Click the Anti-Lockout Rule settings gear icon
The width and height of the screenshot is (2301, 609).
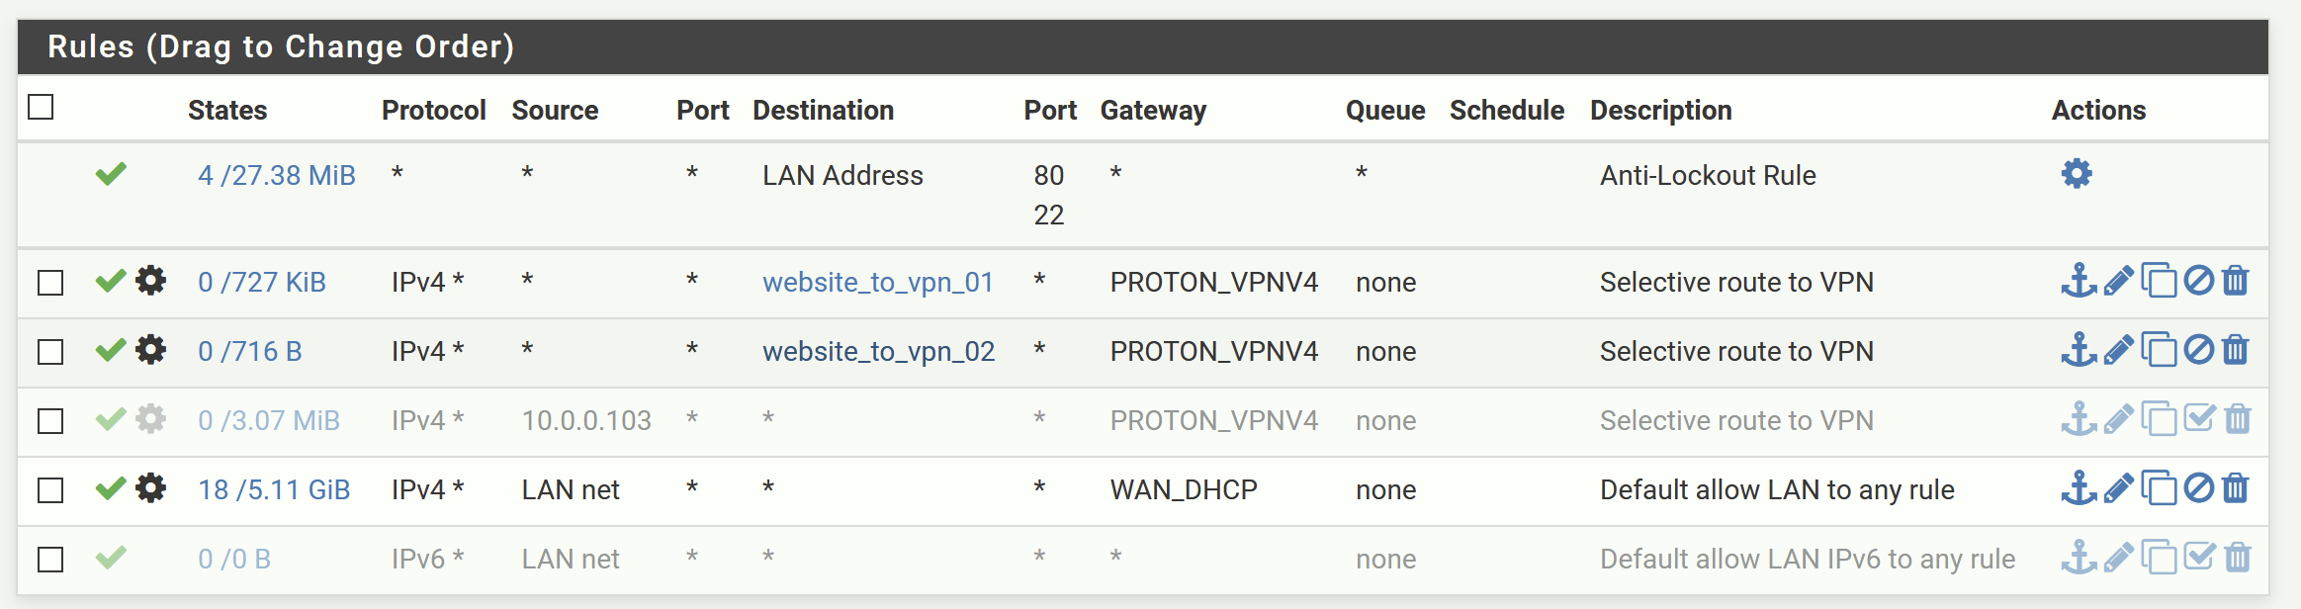(2076, 174)
